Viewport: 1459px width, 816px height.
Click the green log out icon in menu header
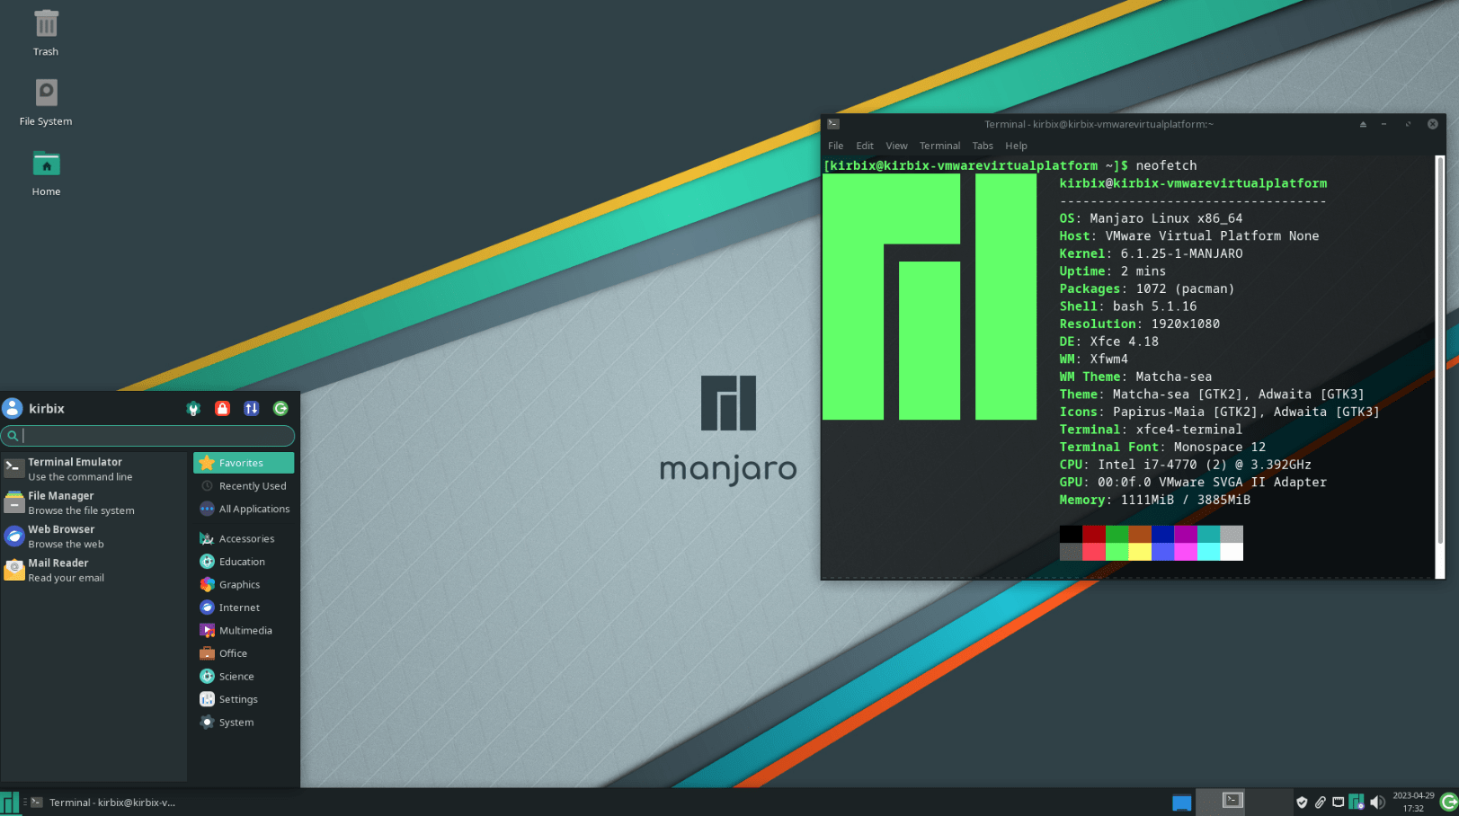click(280, 409)
